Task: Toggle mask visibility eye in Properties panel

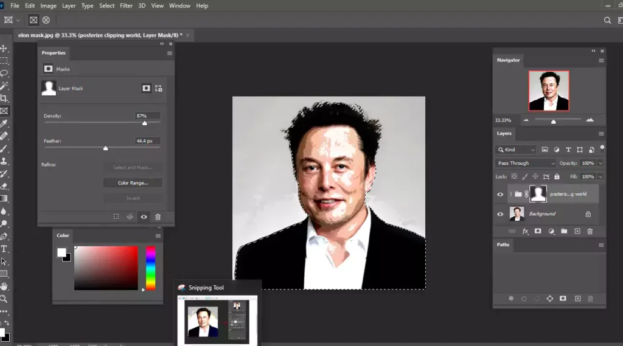Action: 144,217
